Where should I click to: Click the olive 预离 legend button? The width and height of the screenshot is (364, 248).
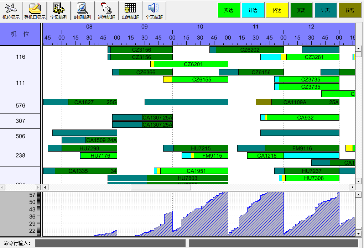pos(350,11)
